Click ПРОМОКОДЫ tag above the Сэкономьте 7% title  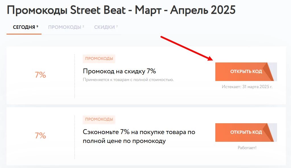tap(99, 119)
